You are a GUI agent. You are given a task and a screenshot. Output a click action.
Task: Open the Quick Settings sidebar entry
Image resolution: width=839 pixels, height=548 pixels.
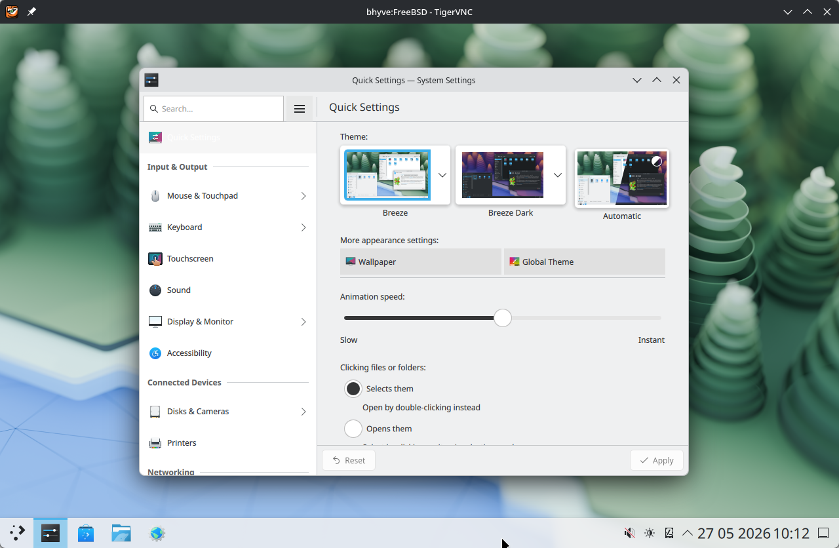[228, 138]
